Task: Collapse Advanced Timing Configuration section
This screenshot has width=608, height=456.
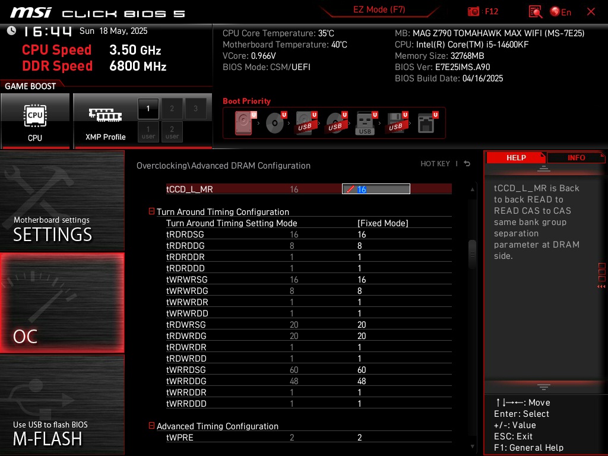Action: click(151, 426)
